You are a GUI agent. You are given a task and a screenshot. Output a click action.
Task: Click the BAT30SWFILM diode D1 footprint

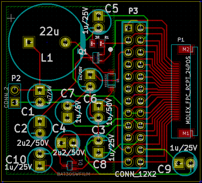tap(70, 165)
